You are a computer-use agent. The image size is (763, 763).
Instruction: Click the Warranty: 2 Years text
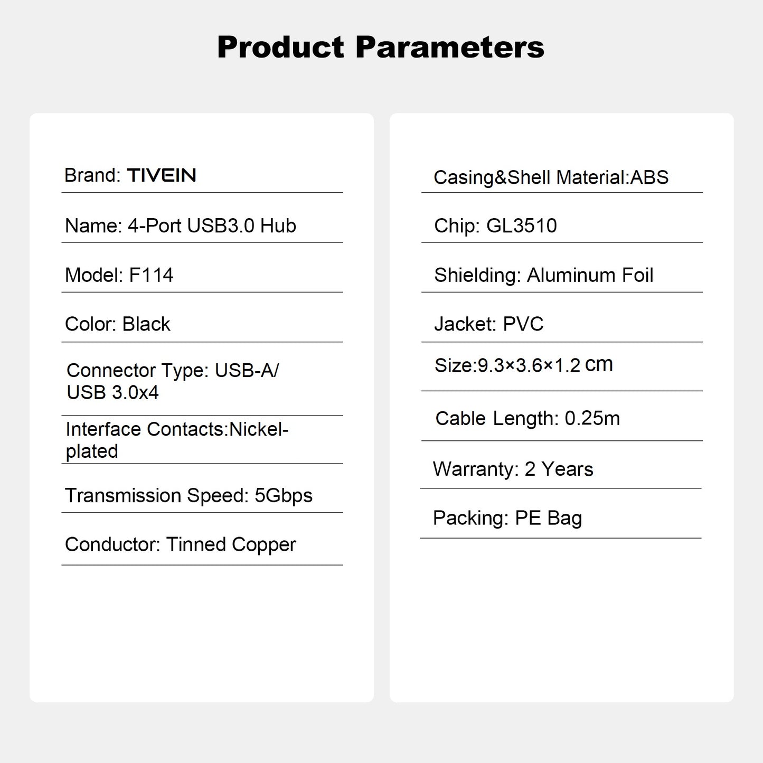click(x=513, y=469)
